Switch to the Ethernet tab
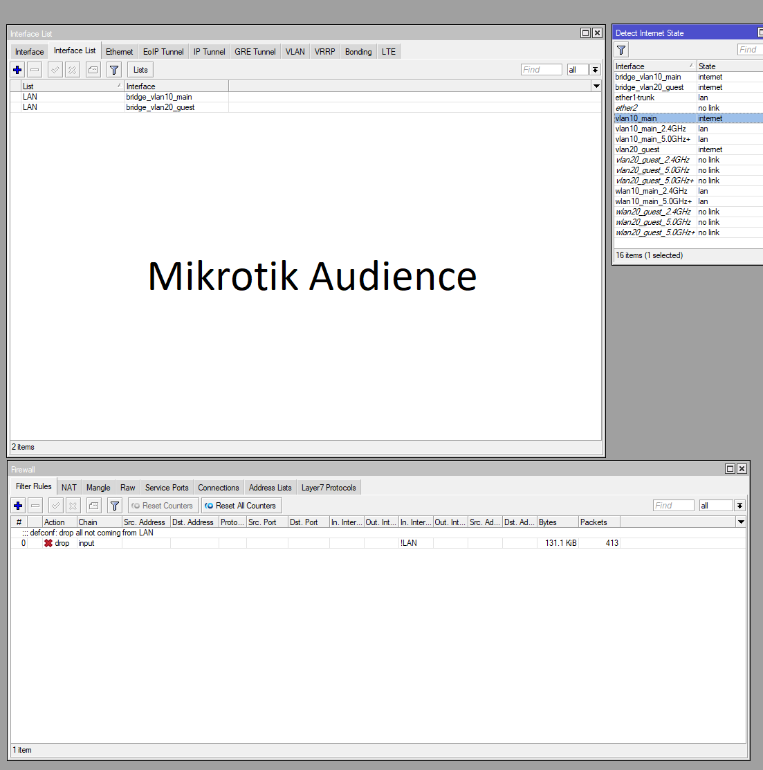763x770 pixels. click(x=119, y=52)
